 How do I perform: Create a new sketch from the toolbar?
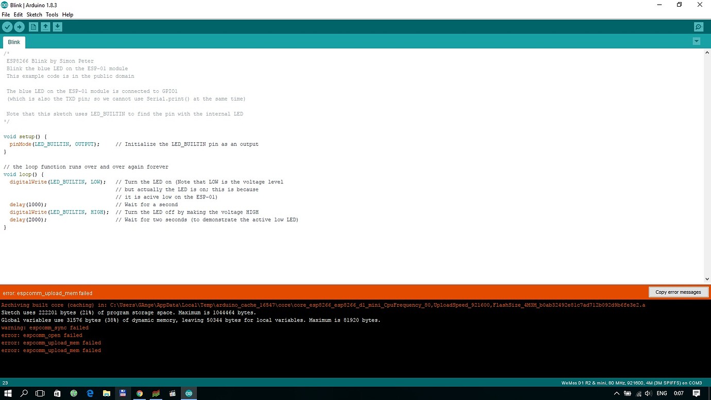tap(33, 26)
